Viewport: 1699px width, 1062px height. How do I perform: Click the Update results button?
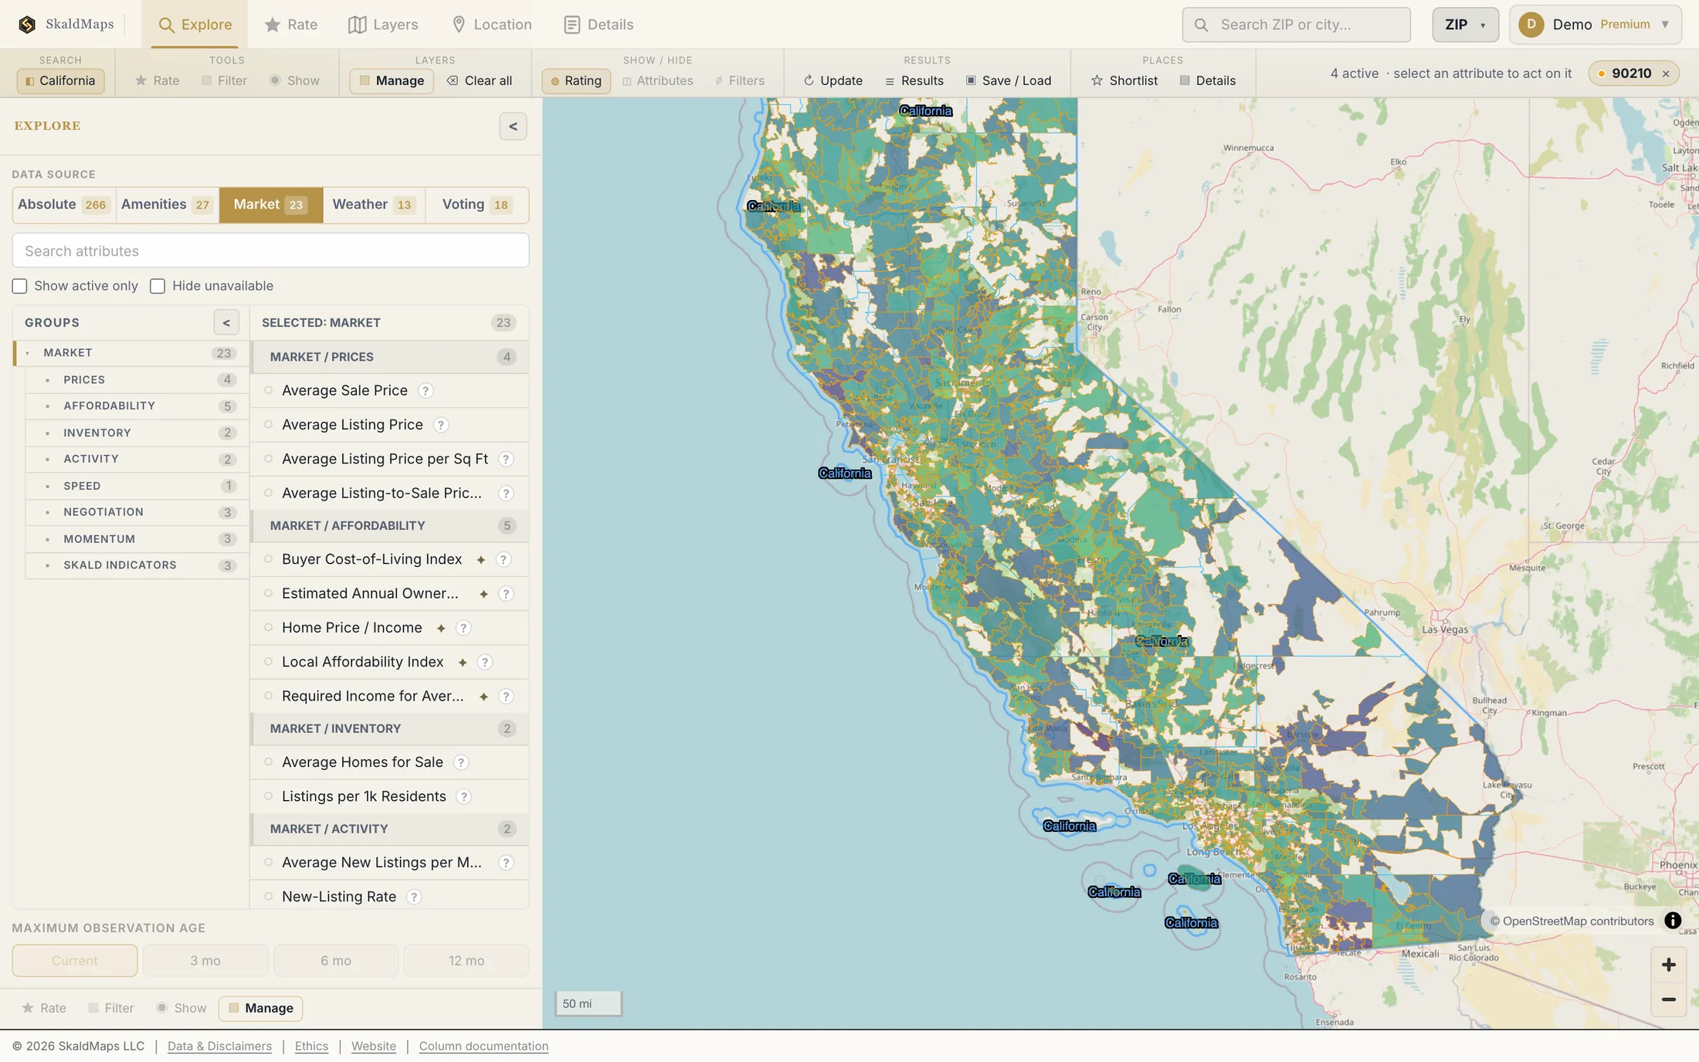[x=833, y=80]
